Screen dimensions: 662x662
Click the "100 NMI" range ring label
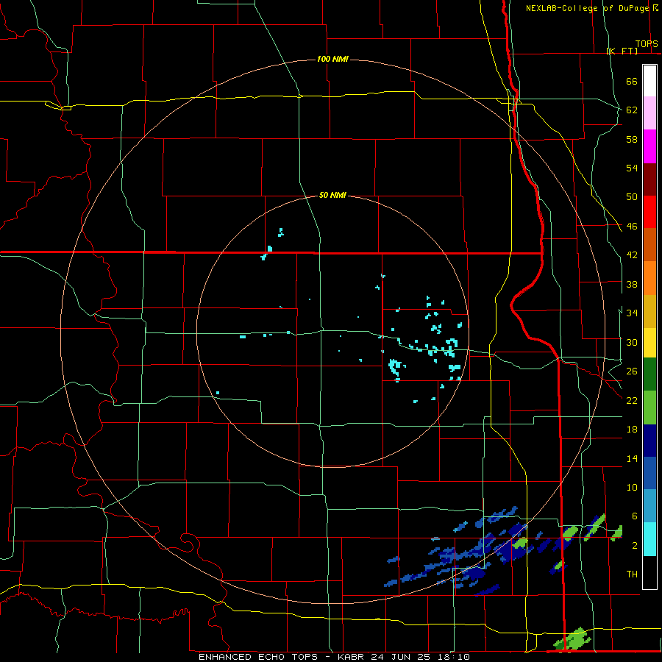332,59
